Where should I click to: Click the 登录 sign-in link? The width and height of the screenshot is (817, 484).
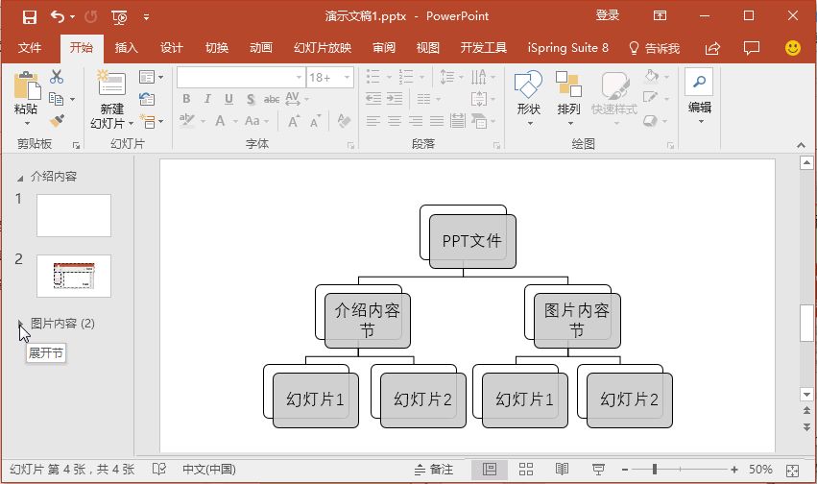[x=608, y=15]
